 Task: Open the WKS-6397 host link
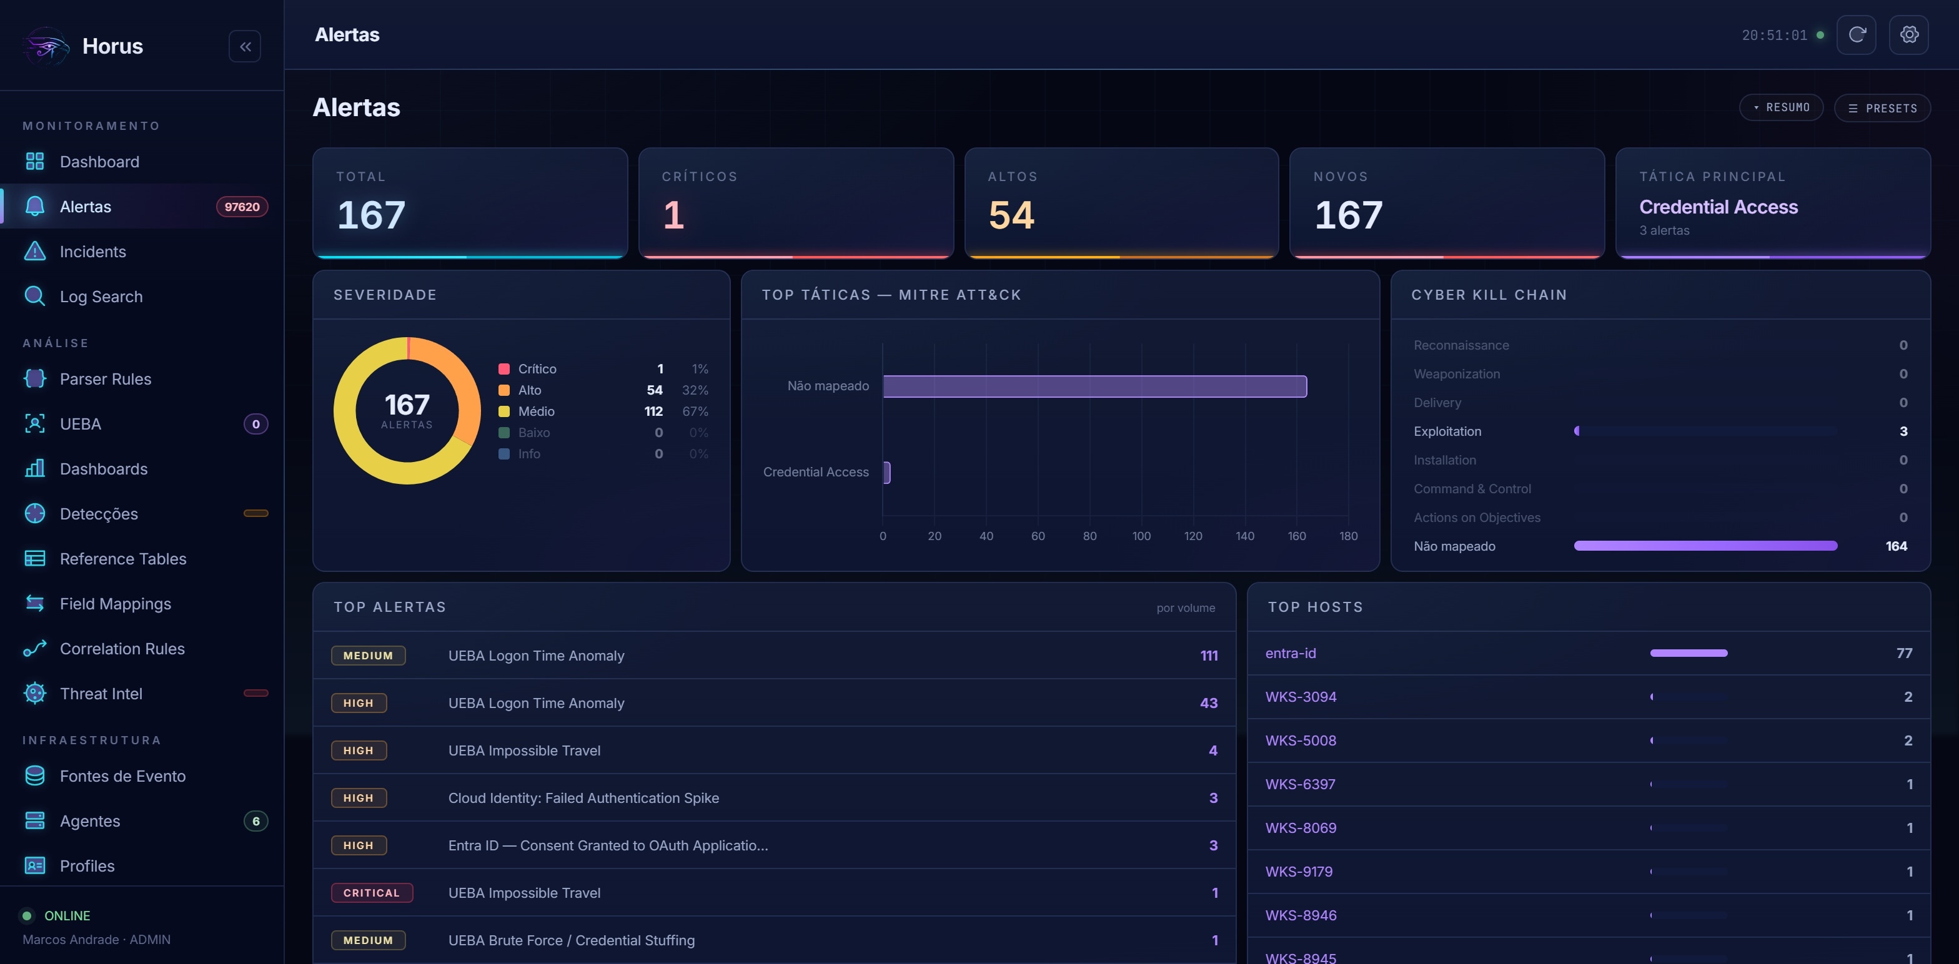point(1301,784)
